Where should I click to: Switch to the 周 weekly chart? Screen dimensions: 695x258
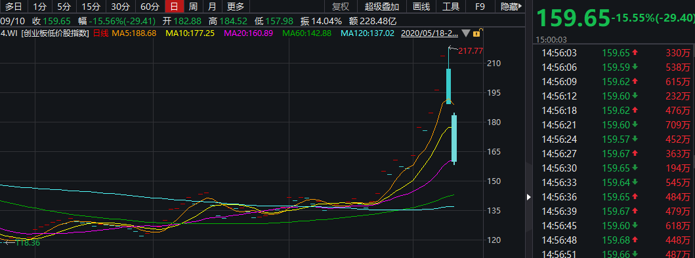[193, 7]
